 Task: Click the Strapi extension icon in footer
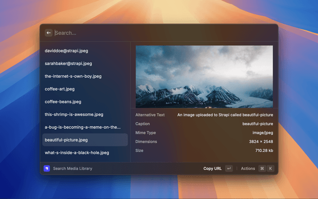[47, 169]
